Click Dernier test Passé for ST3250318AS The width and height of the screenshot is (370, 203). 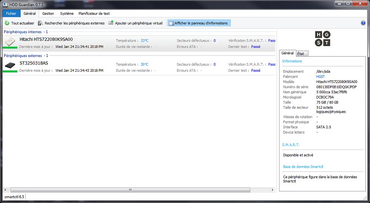click(256, 71)
